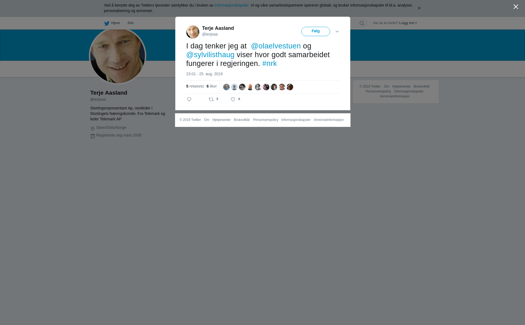Click the search magnifier icon
Viewport: 525px width, 325px height.
click(x=362, y=23)
